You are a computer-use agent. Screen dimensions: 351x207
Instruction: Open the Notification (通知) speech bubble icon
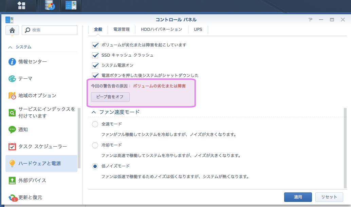(12, 129)
